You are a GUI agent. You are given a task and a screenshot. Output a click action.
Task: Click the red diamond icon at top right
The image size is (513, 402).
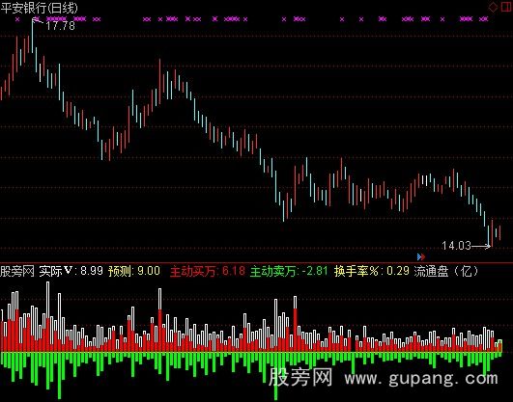(x=494, y=7)
